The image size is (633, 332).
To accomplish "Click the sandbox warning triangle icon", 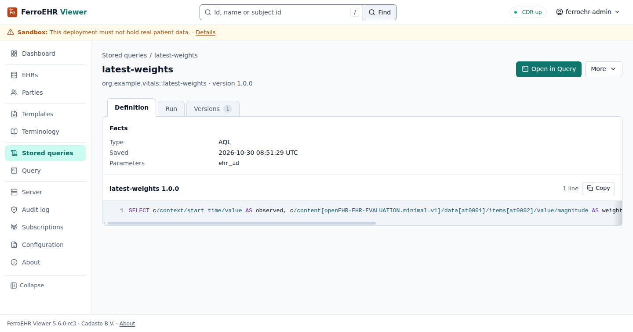I will click(11, 32).
